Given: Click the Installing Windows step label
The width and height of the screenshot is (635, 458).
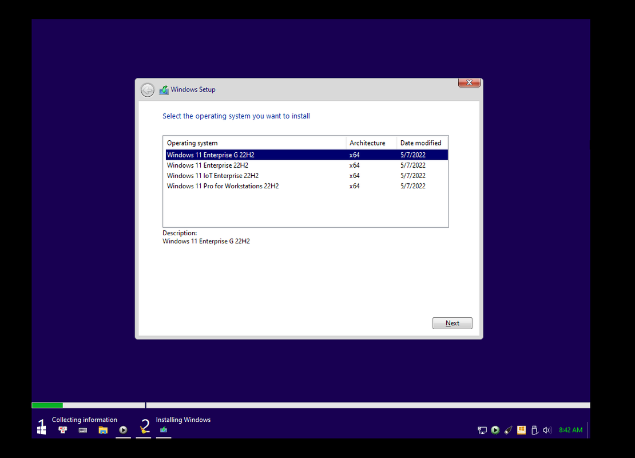Looking at the screenshot, I should pos(183,420).
